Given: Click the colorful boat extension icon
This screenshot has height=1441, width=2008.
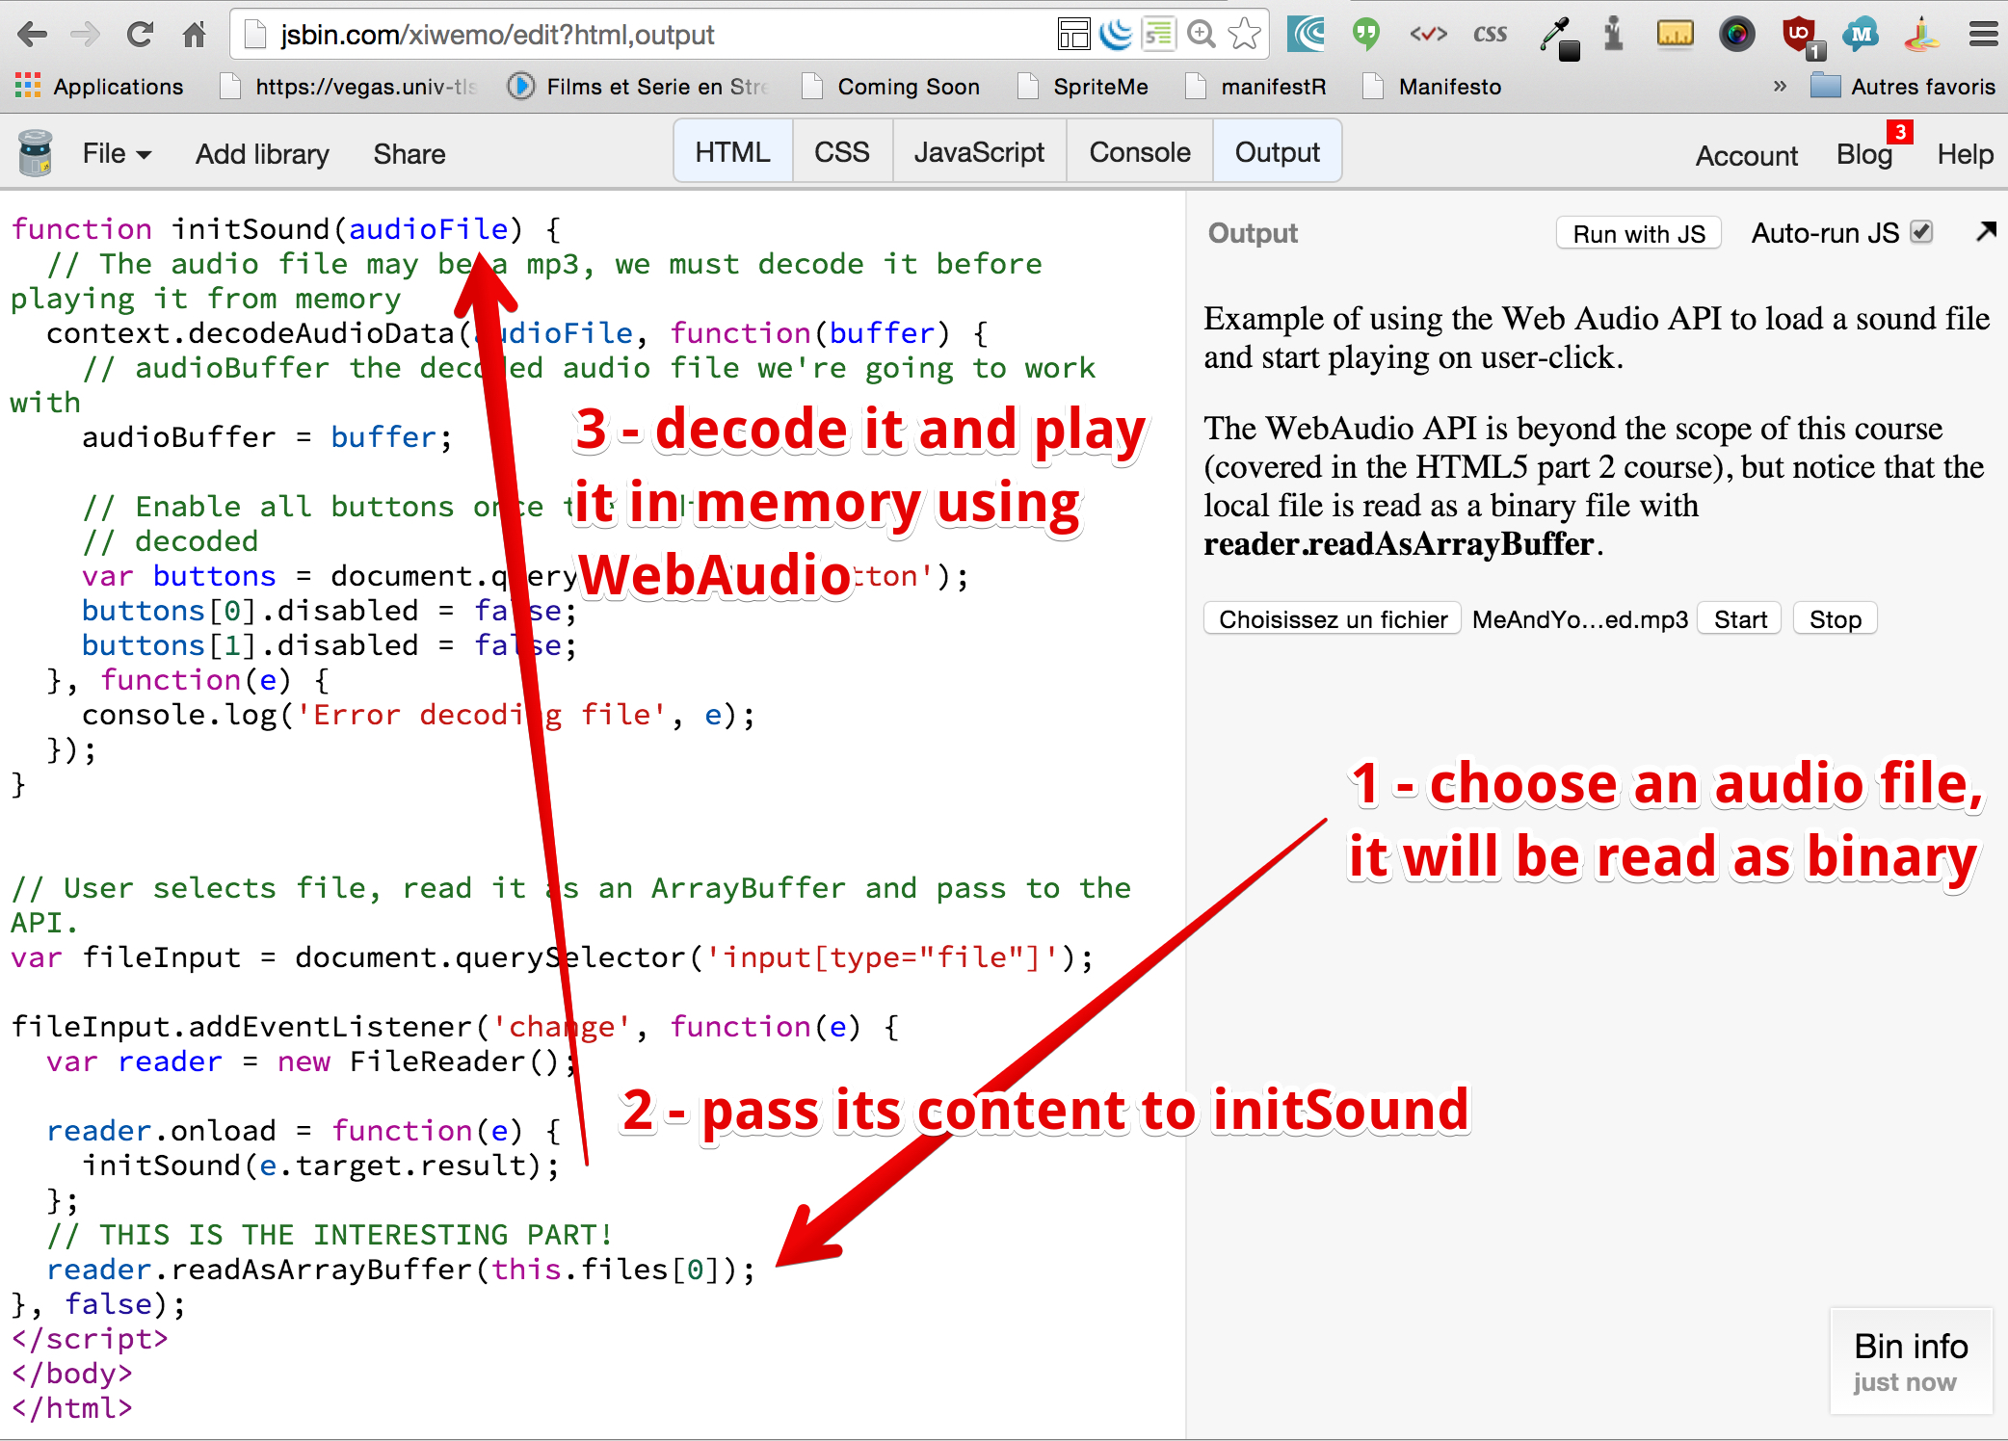Looking at the screenshot, I should click(1921, 35).
